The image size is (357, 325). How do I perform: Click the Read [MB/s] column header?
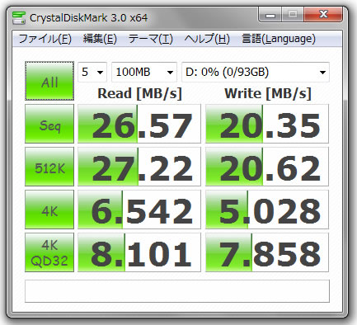[x=139, y=94]
